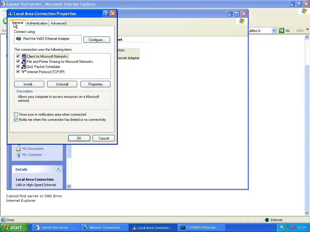Click the Internet Explorer status bar page icon
Viewport: 310px width, 232px height.
click(3, 220)
